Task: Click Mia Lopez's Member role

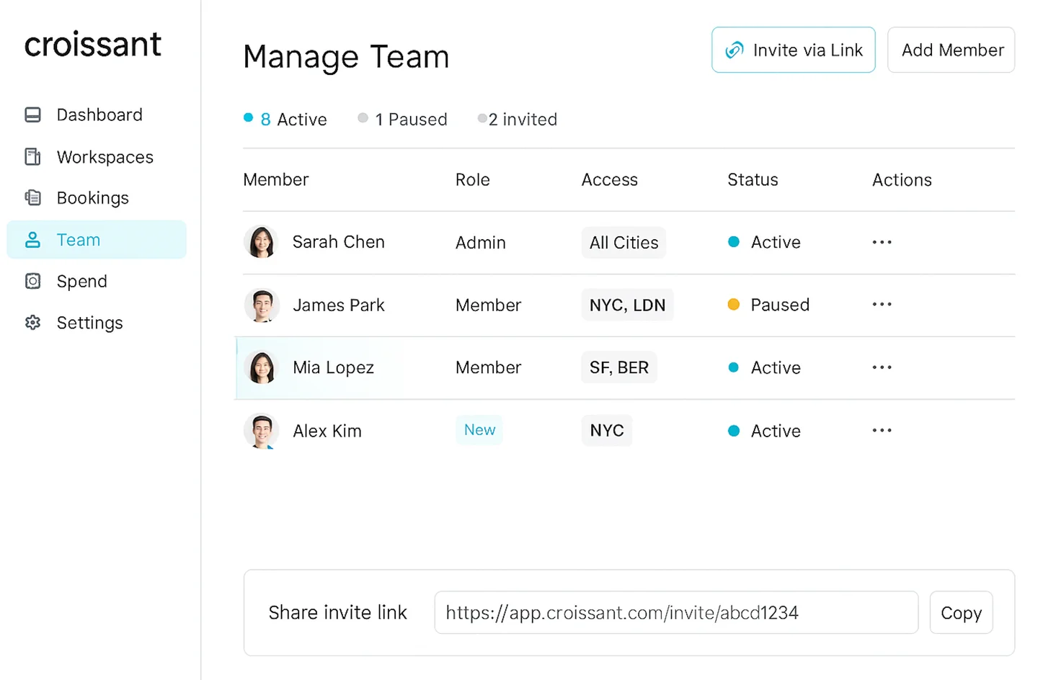Action: [488, 367]
